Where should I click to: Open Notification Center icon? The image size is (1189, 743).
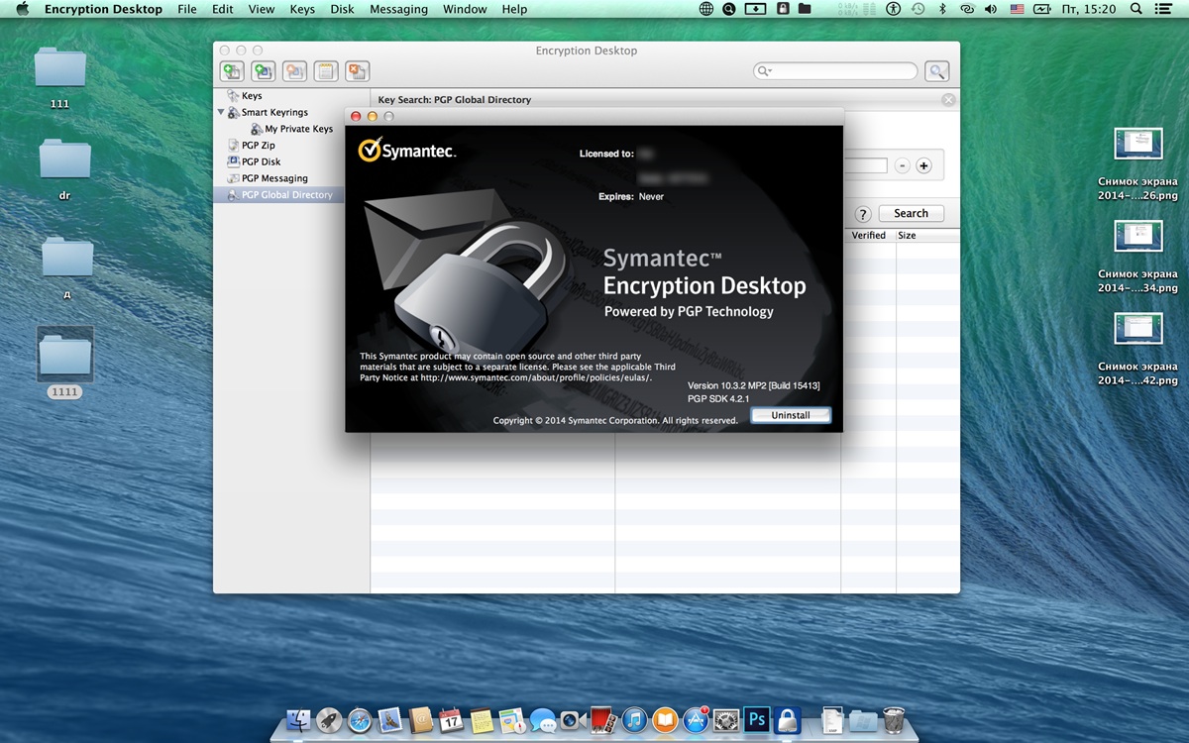(x=1163, y=9)
